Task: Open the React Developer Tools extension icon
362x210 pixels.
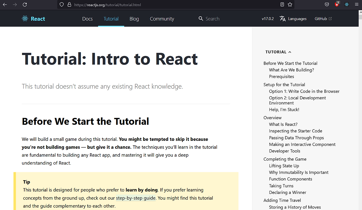Action: pos(347,5)
